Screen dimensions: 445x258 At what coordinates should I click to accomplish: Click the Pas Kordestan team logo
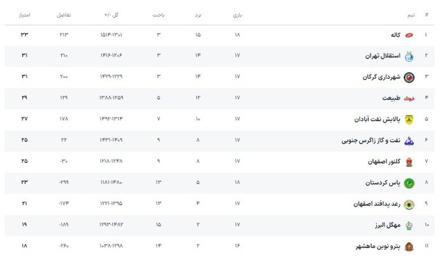pos(408,183)
